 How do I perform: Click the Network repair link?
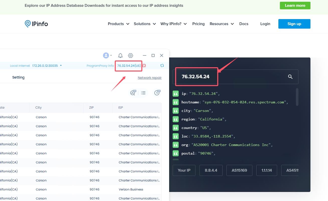click(150, 78)
